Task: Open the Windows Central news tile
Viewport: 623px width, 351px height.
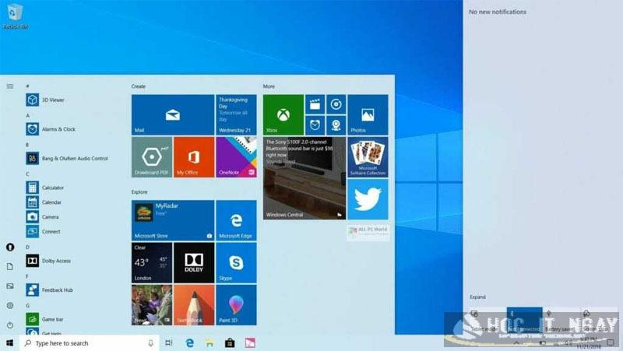Action: coord(304,178)
